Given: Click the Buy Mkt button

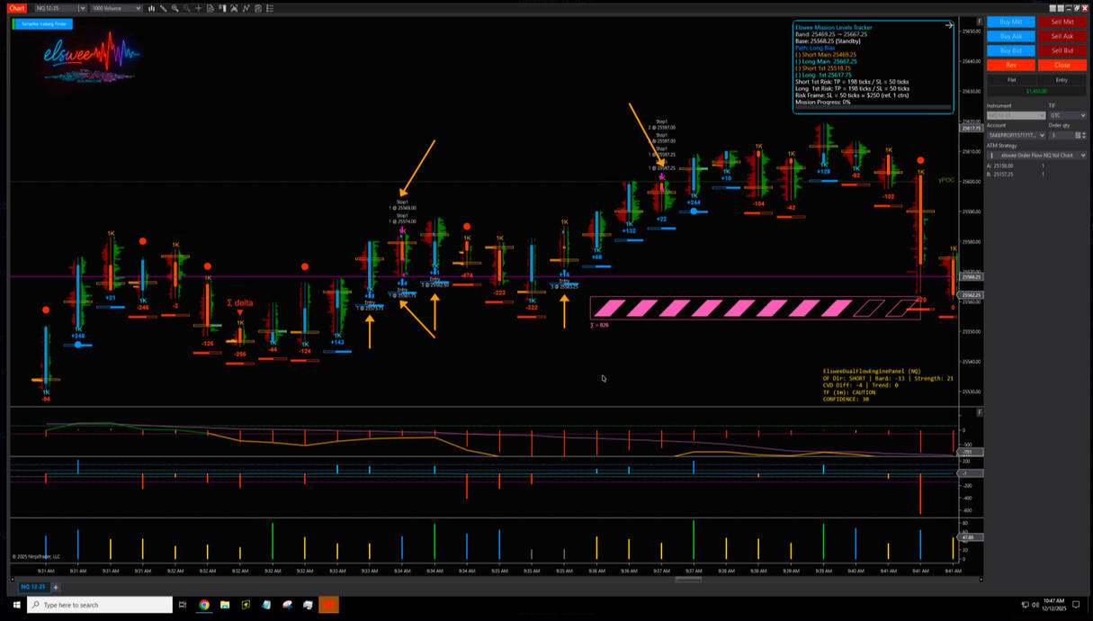Looking at the screenshot, I should click(1010, 22).
